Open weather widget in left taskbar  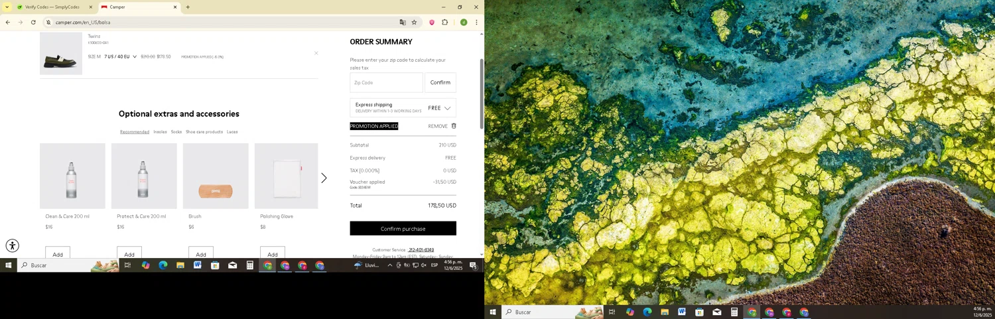click(366, 265)
